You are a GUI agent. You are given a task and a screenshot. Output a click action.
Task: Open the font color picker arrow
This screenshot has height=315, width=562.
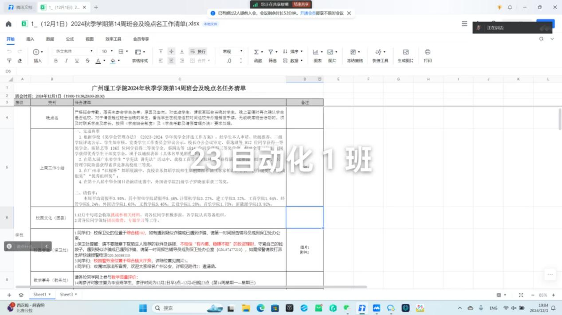pos(104,61)
